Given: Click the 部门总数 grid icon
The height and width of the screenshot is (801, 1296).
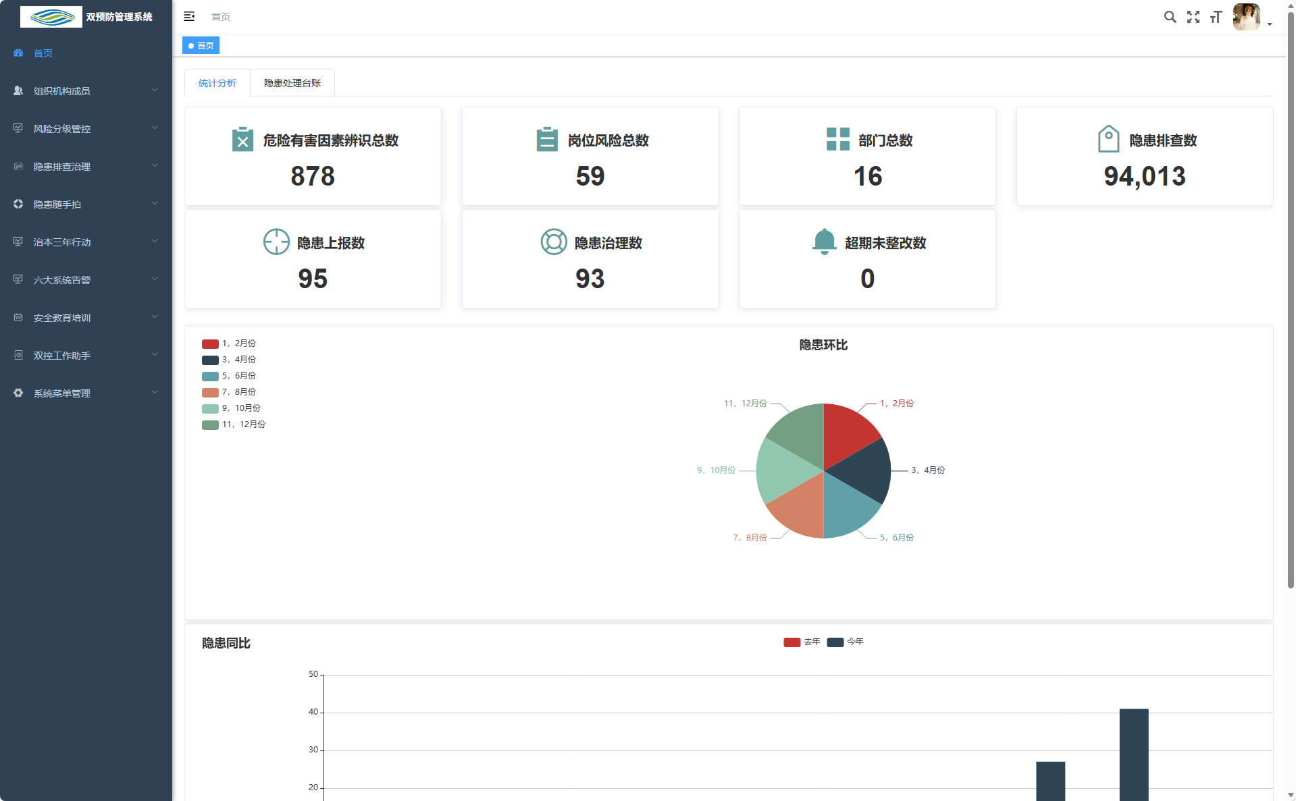Looking at the screenshot, I should [837, 140].
